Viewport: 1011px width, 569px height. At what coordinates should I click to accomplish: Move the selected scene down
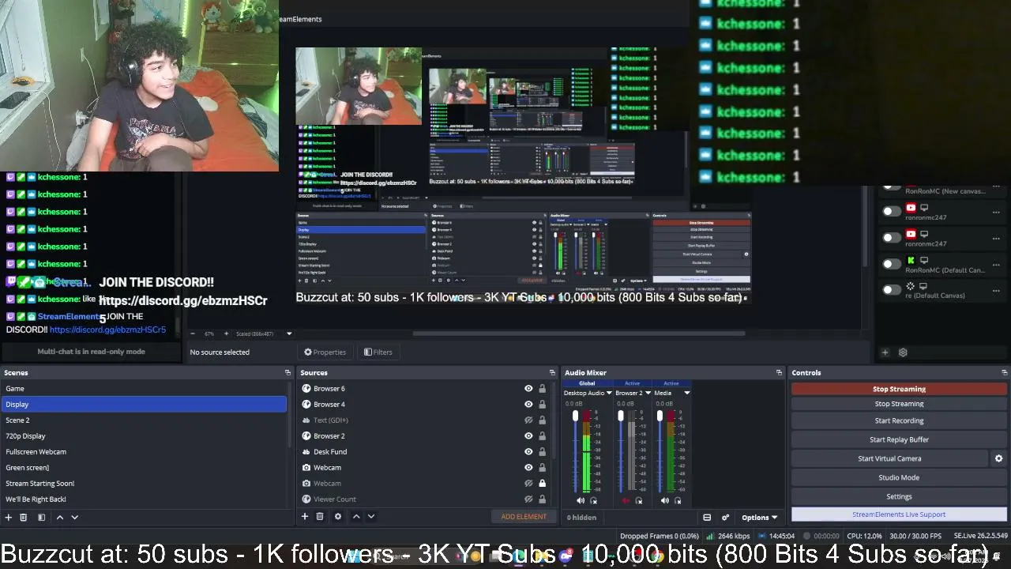coord(74,517)
